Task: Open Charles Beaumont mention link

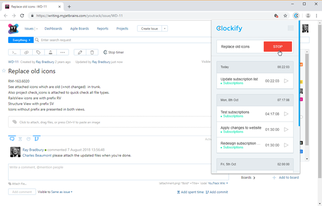Action: tap(37, 156)
